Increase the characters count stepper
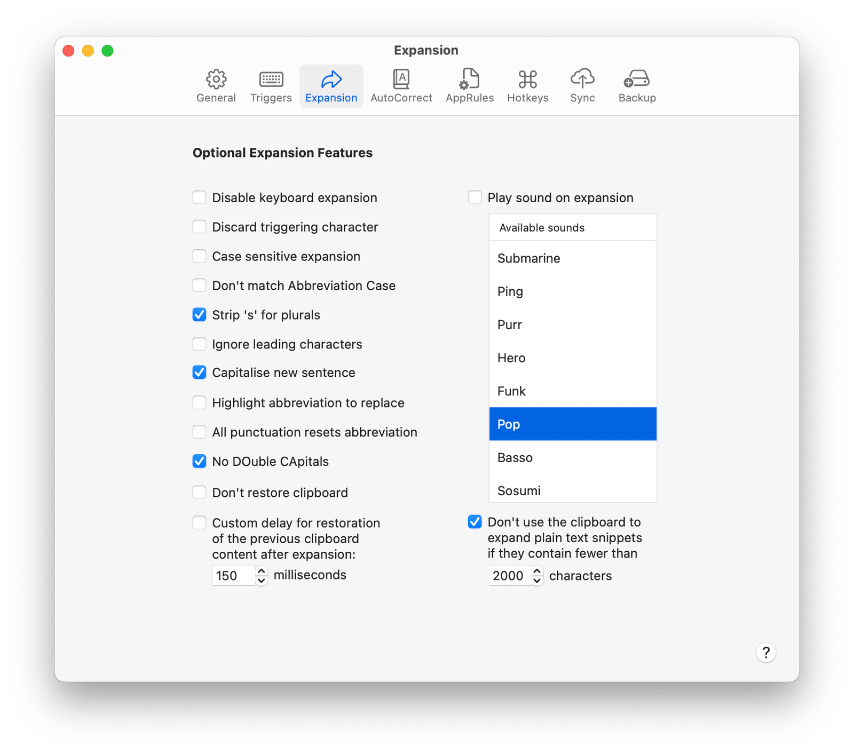854x754 pixels. pos(537,571)
